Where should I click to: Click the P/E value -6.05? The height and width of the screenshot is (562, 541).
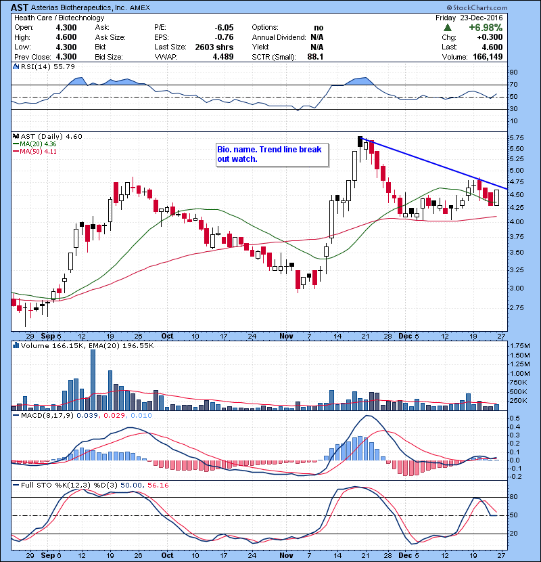[x=224, y=28]
